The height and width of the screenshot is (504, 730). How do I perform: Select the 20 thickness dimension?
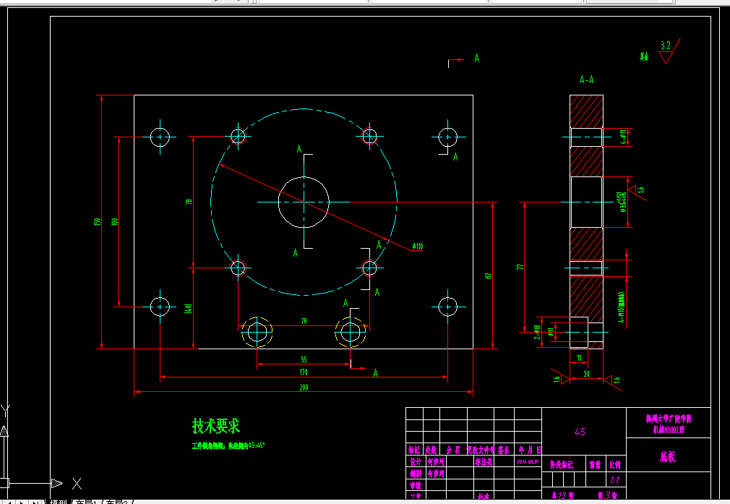pos(587,374)
